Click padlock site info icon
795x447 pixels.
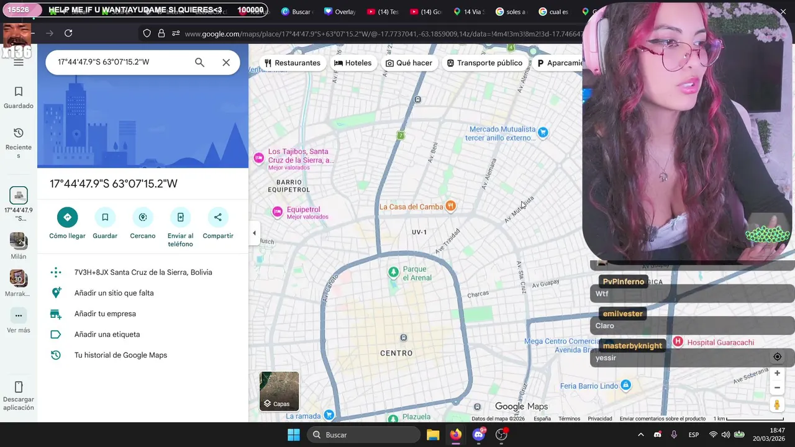pos(161,34)
